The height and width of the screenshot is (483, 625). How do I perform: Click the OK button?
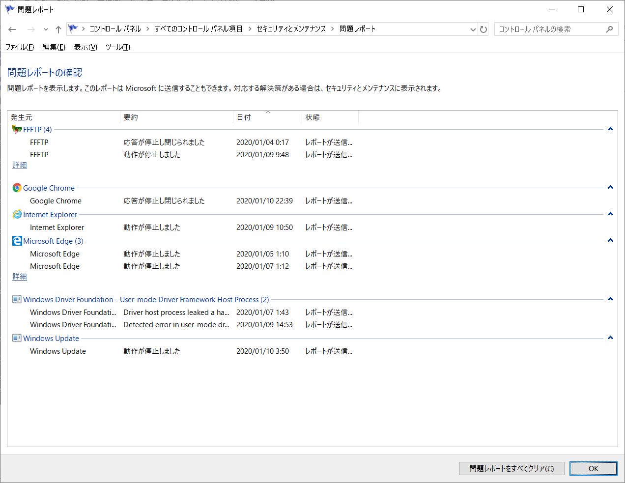click(x=594, y=468)
